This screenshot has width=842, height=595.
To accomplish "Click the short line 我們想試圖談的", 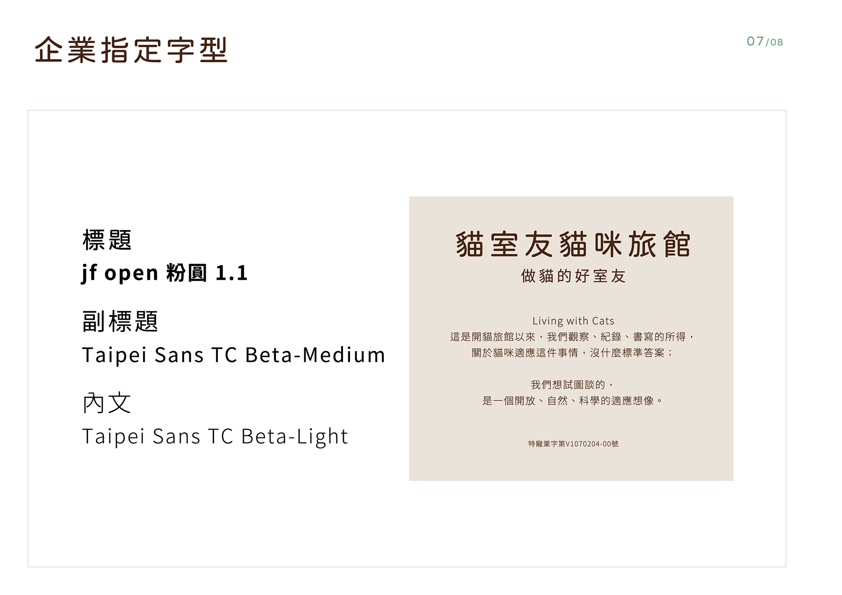I will click(x=572, y=385).
